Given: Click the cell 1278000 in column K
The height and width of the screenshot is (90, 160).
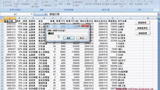Looking at the screenshot, I should tap(112, 35).
